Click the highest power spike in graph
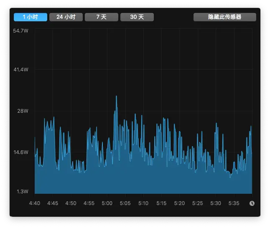 point(116,97)
